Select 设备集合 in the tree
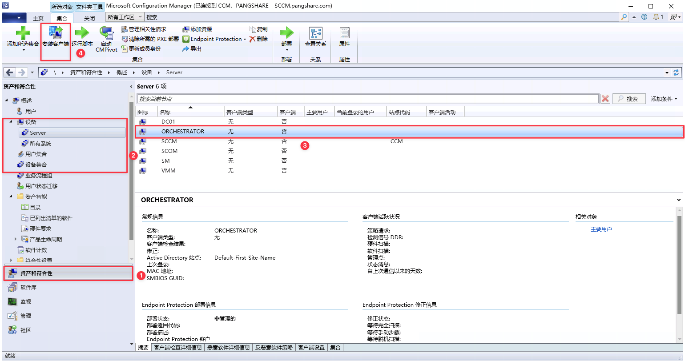The width and height of the screenshot is (685, 361). coord(36,164)
